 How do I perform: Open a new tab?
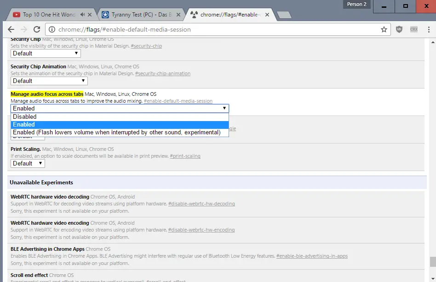pos(284,15)
